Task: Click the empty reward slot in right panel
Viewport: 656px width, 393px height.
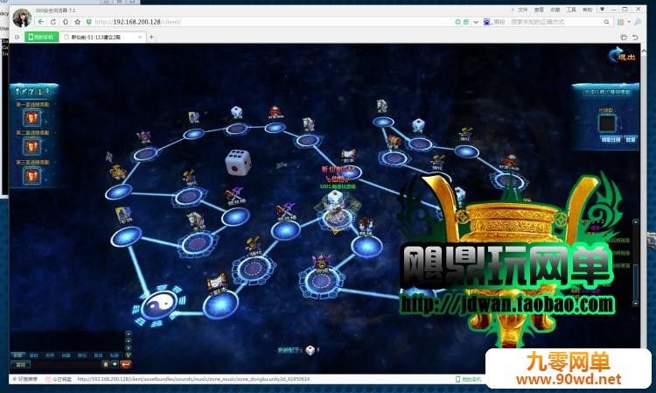Action: click(607, 123)
